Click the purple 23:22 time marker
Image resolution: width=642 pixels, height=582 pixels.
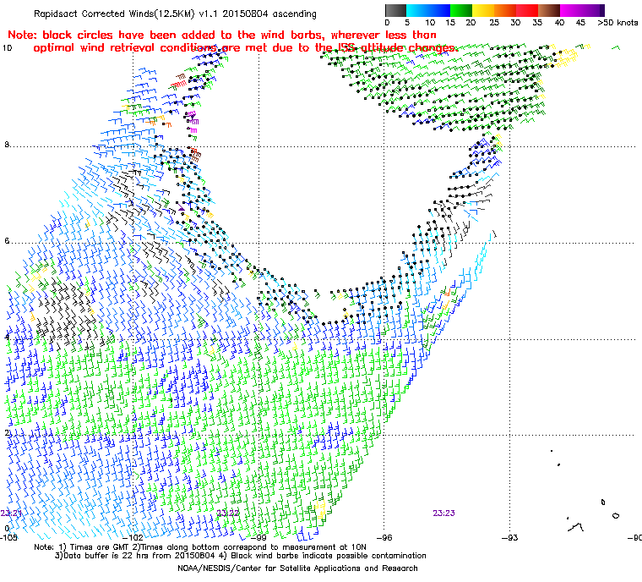(227, 513)
